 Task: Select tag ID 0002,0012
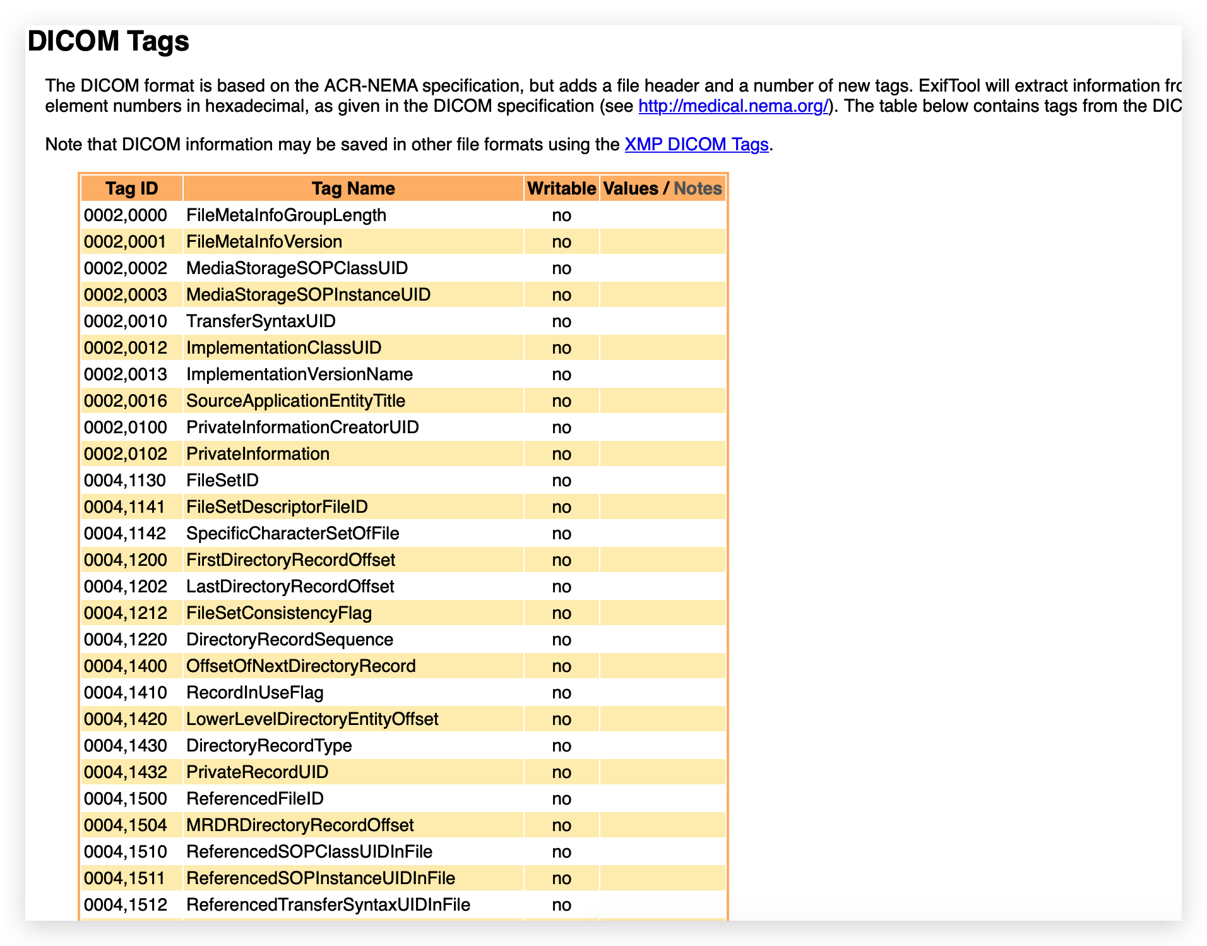[x=126, y=348]
